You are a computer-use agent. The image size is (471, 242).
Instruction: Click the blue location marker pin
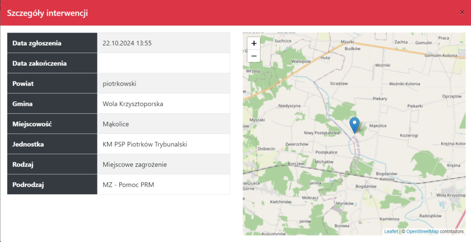[x=354, y=124]
